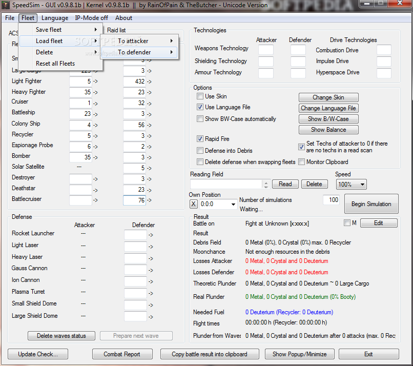Click arrow next to attacker Bomber field
This screenshot has width=413, height=366.
(x=95, y=157)
